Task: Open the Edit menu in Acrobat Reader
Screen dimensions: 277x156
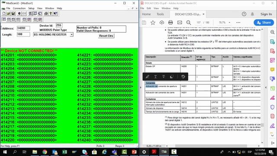Action: point(149,8)
